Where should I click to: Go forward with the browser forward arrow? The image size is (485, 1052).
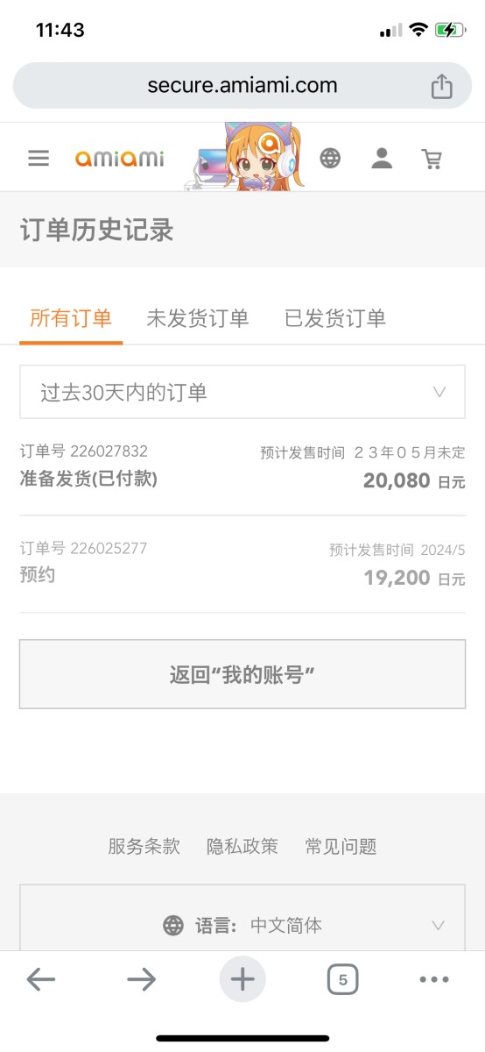(141, 979)
